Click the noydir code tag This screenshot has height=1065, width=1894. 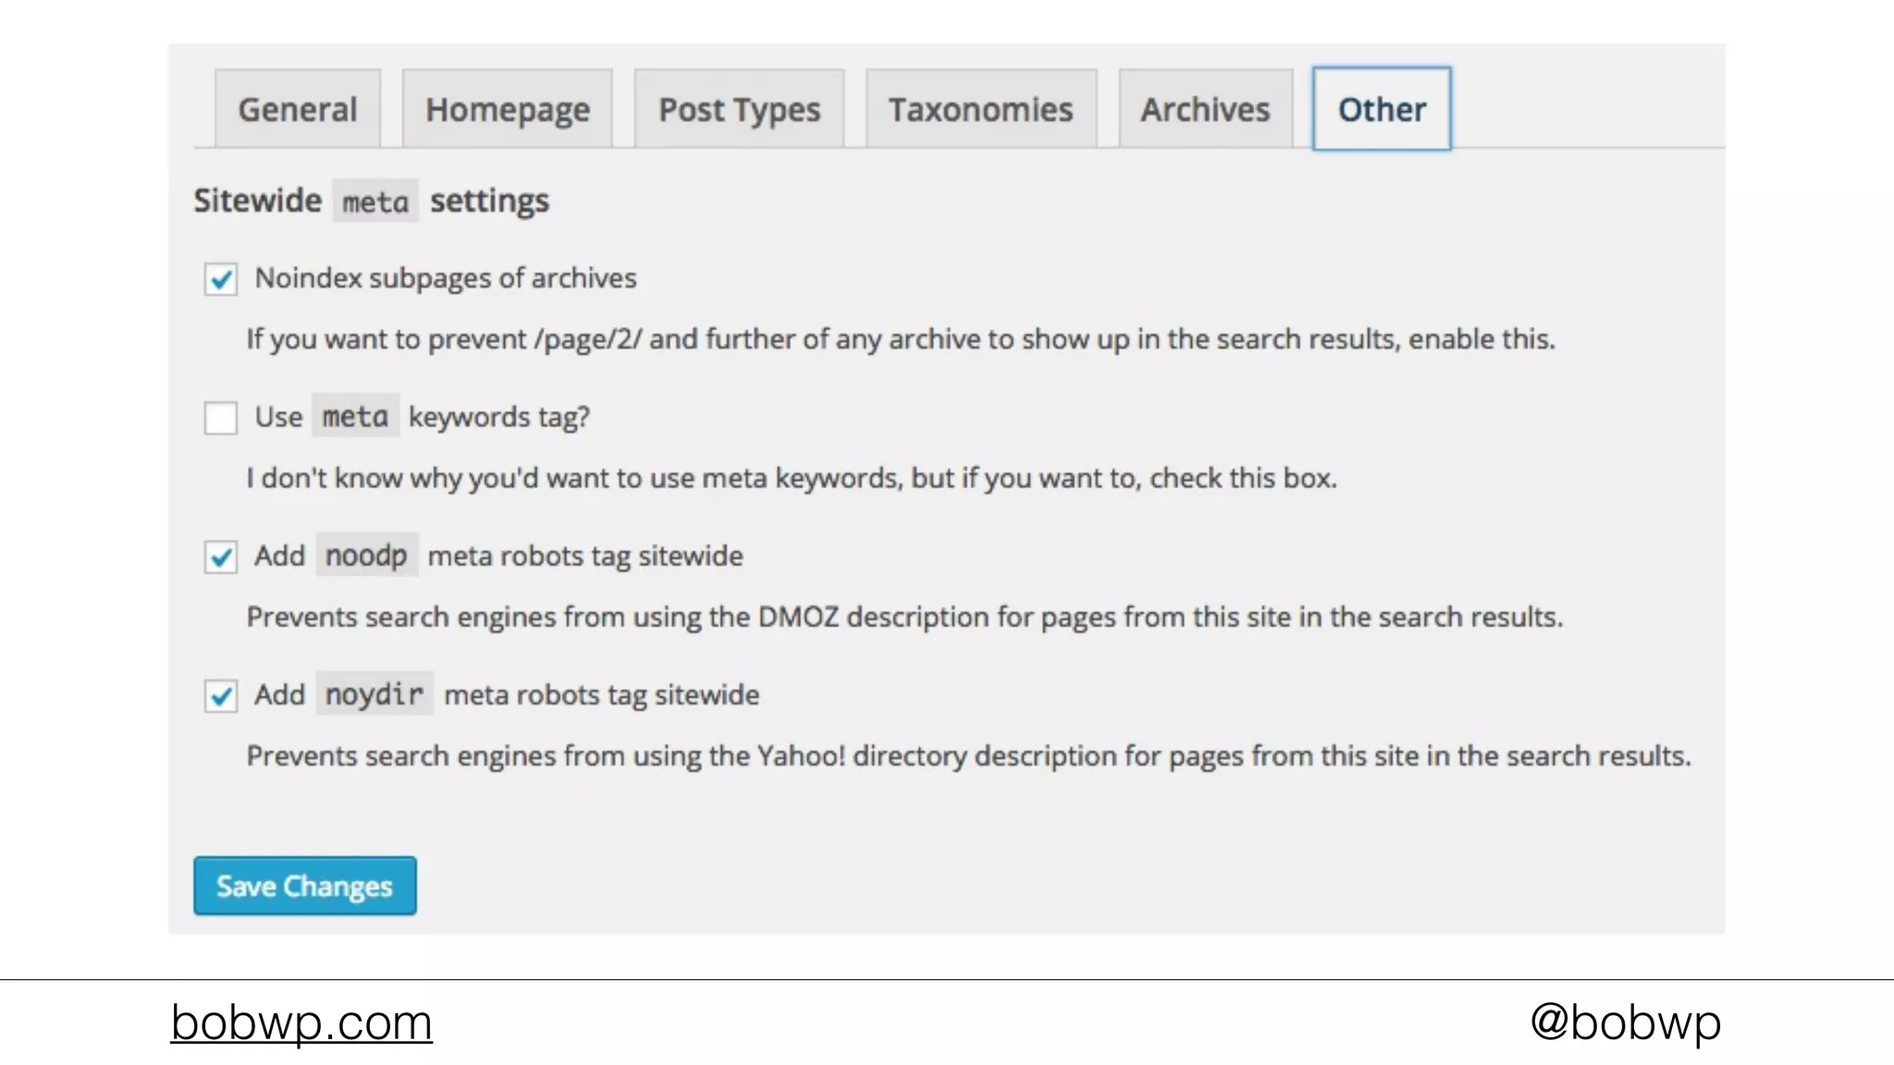click(375, 694)
